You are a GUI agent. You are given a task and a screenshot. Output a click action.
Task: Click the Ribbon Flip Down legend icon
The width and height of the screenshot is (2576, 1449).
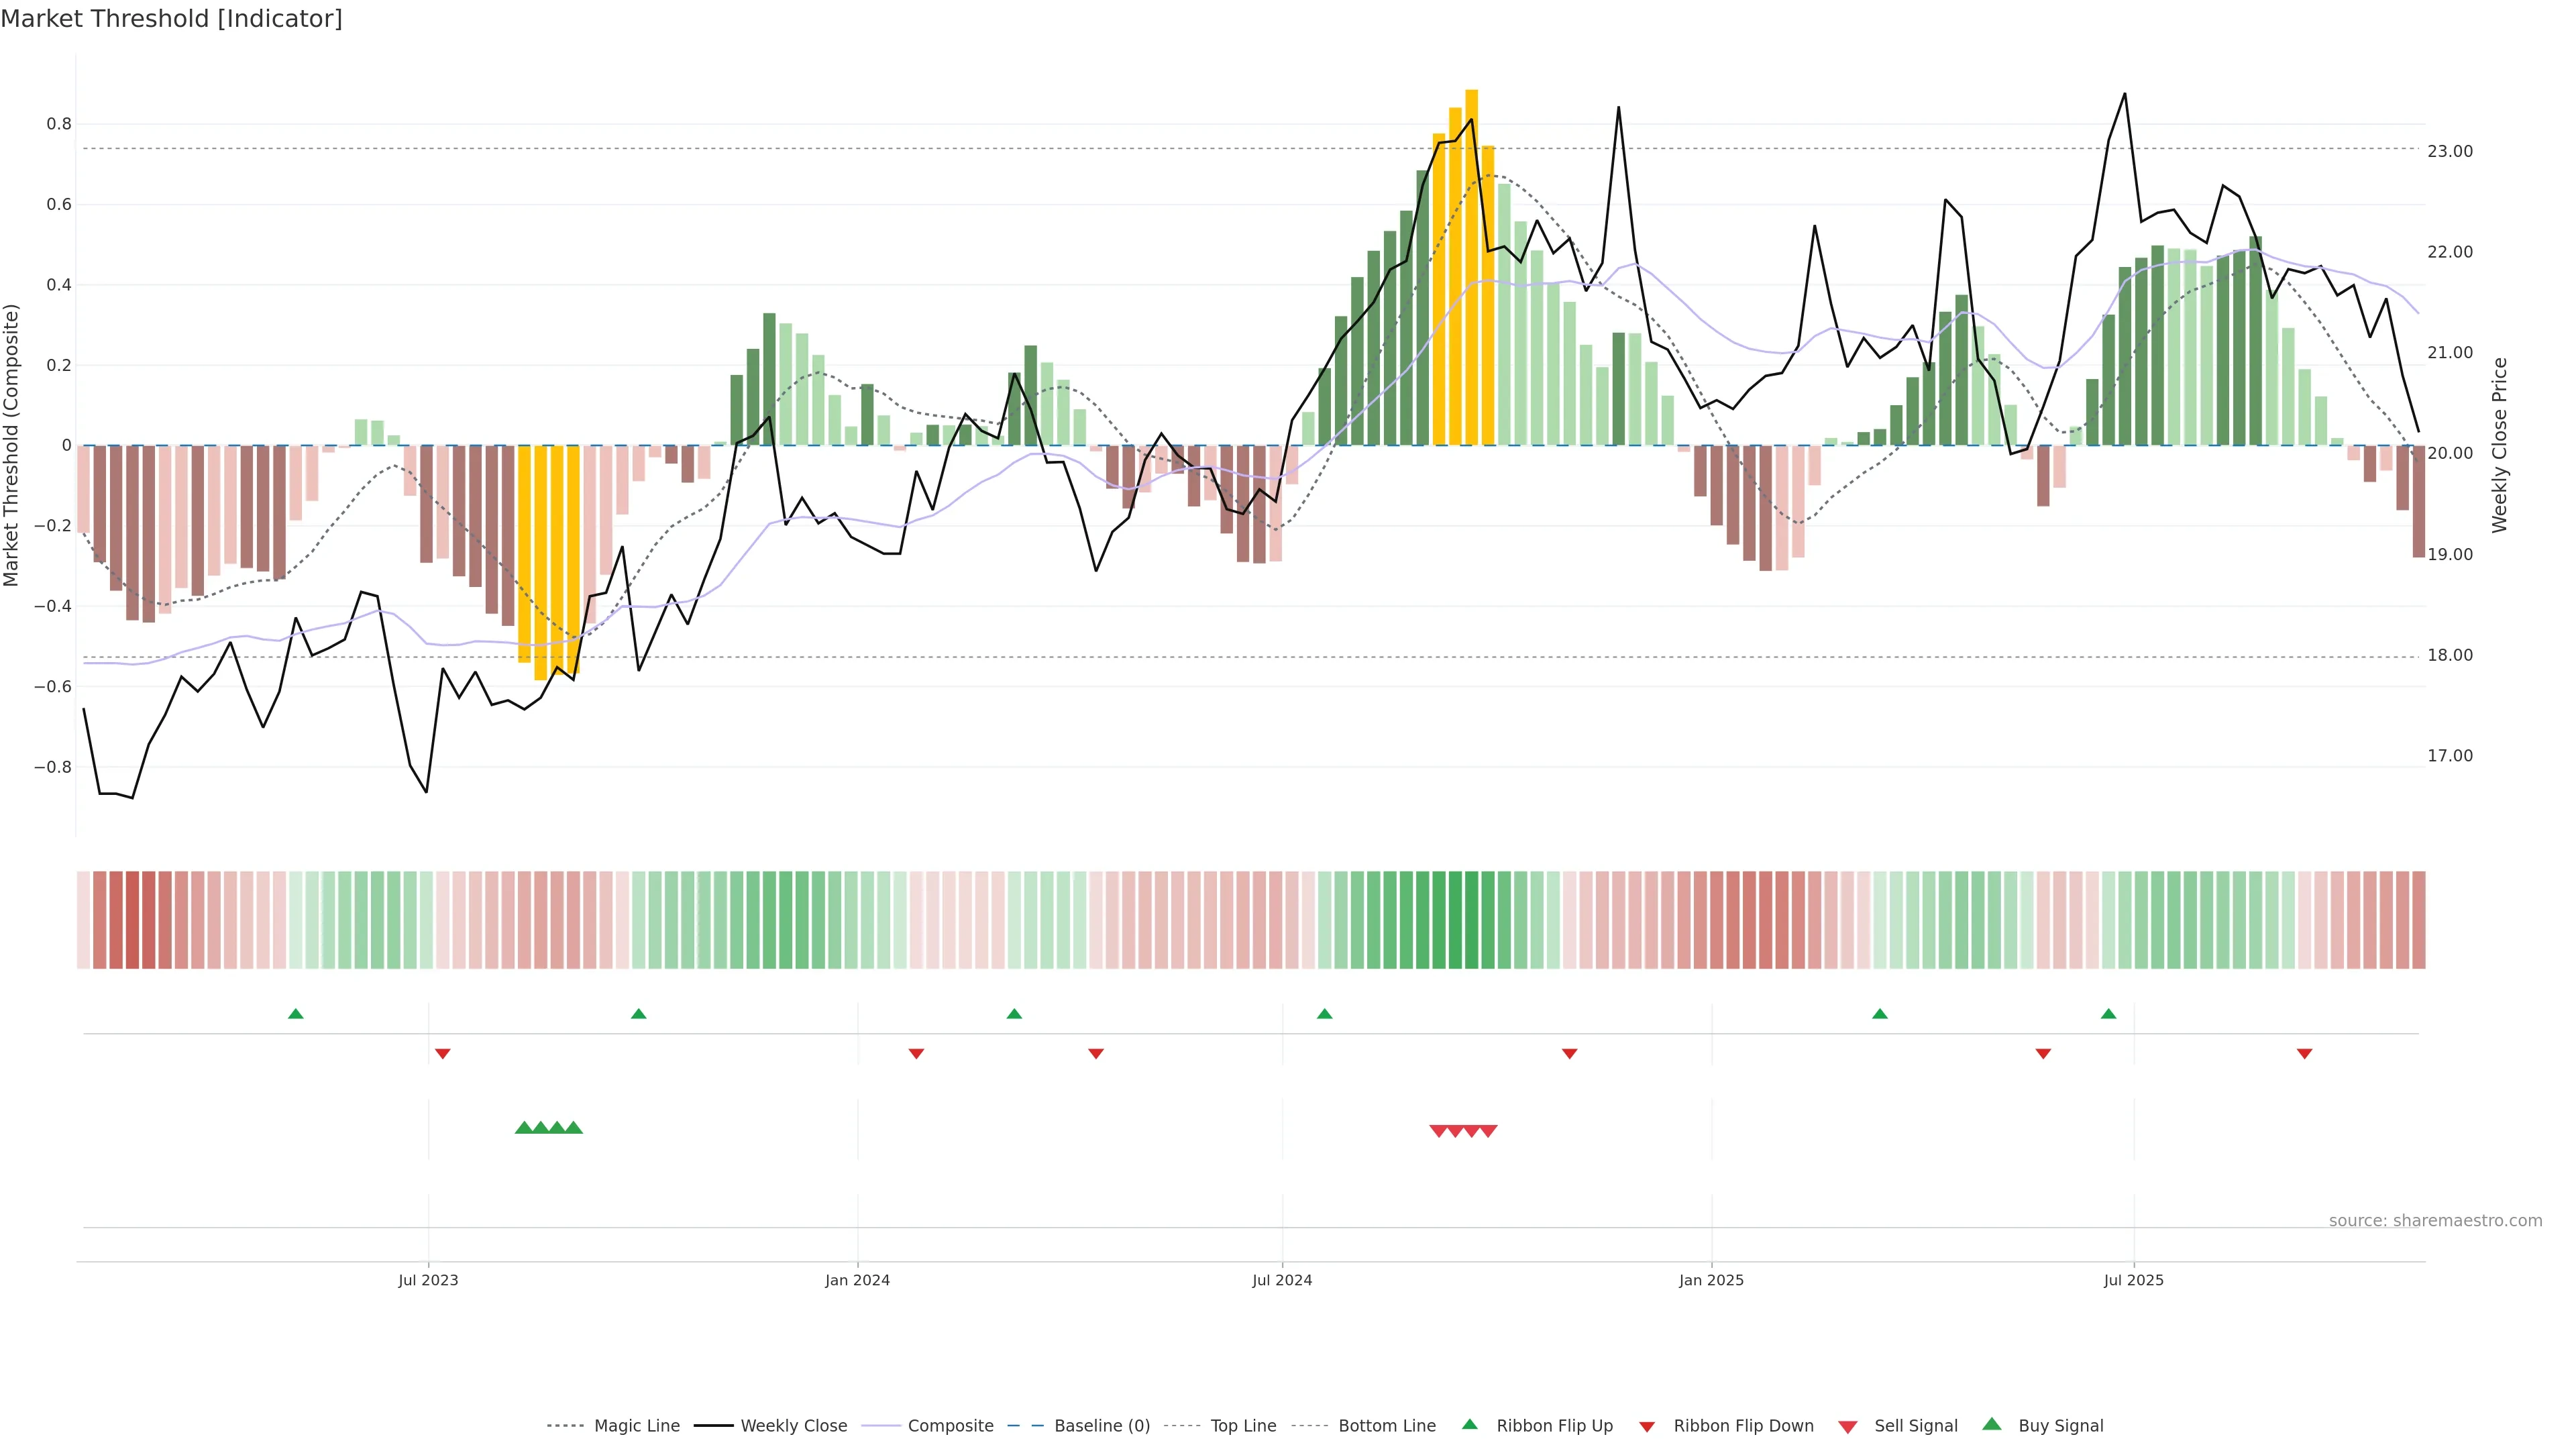point(1646,1426)
